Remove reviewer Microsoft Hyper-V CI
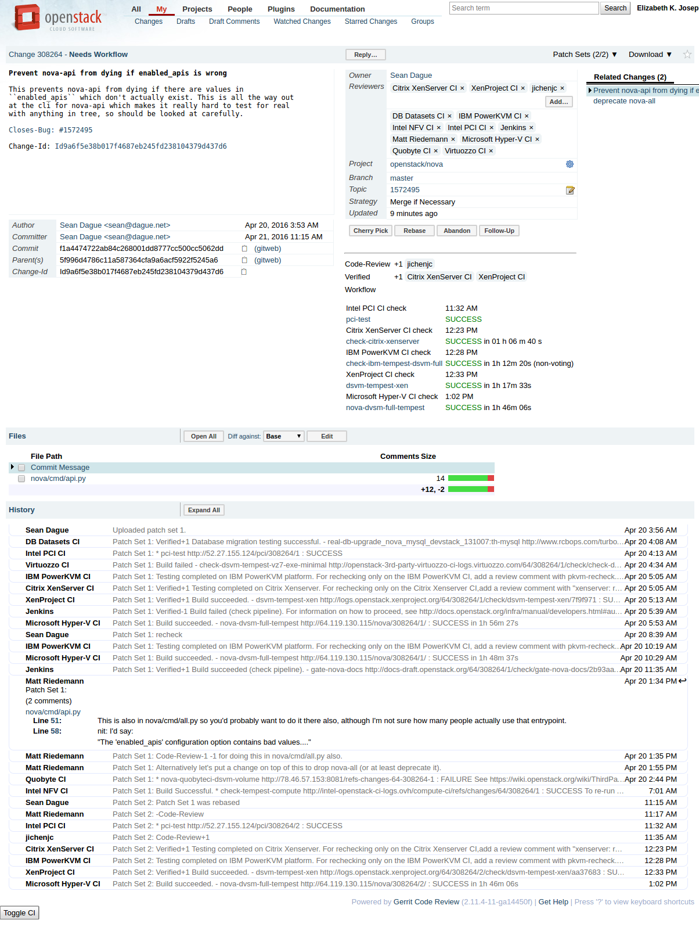The width and height of the screenshot is (699, 927). point(537,139)
